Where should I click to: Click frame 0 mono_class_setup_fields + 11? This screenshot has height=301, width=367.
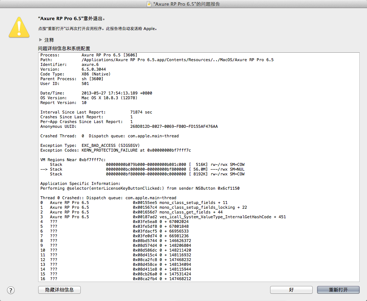click(134, 203)
